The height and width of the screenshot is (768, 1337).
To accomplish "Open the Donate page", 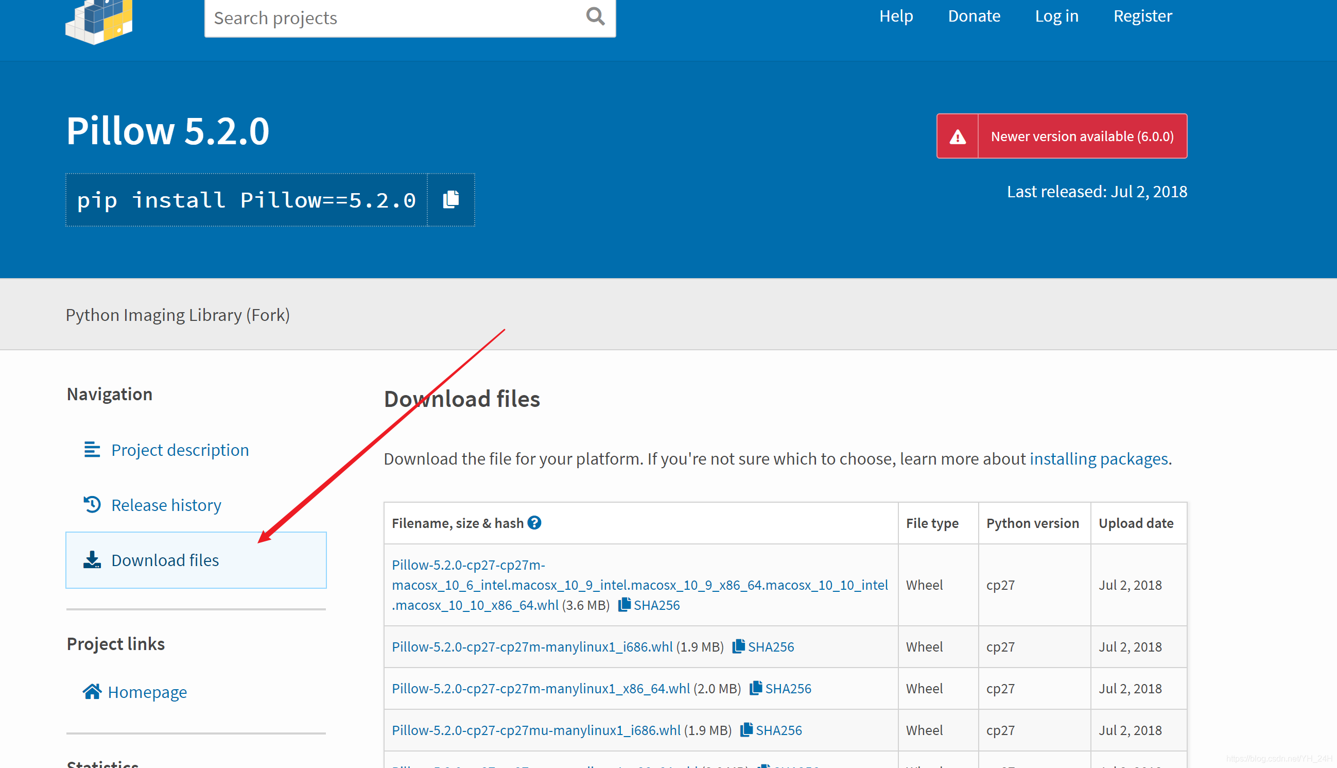I will pyautogui.click(x=974, y=16).
